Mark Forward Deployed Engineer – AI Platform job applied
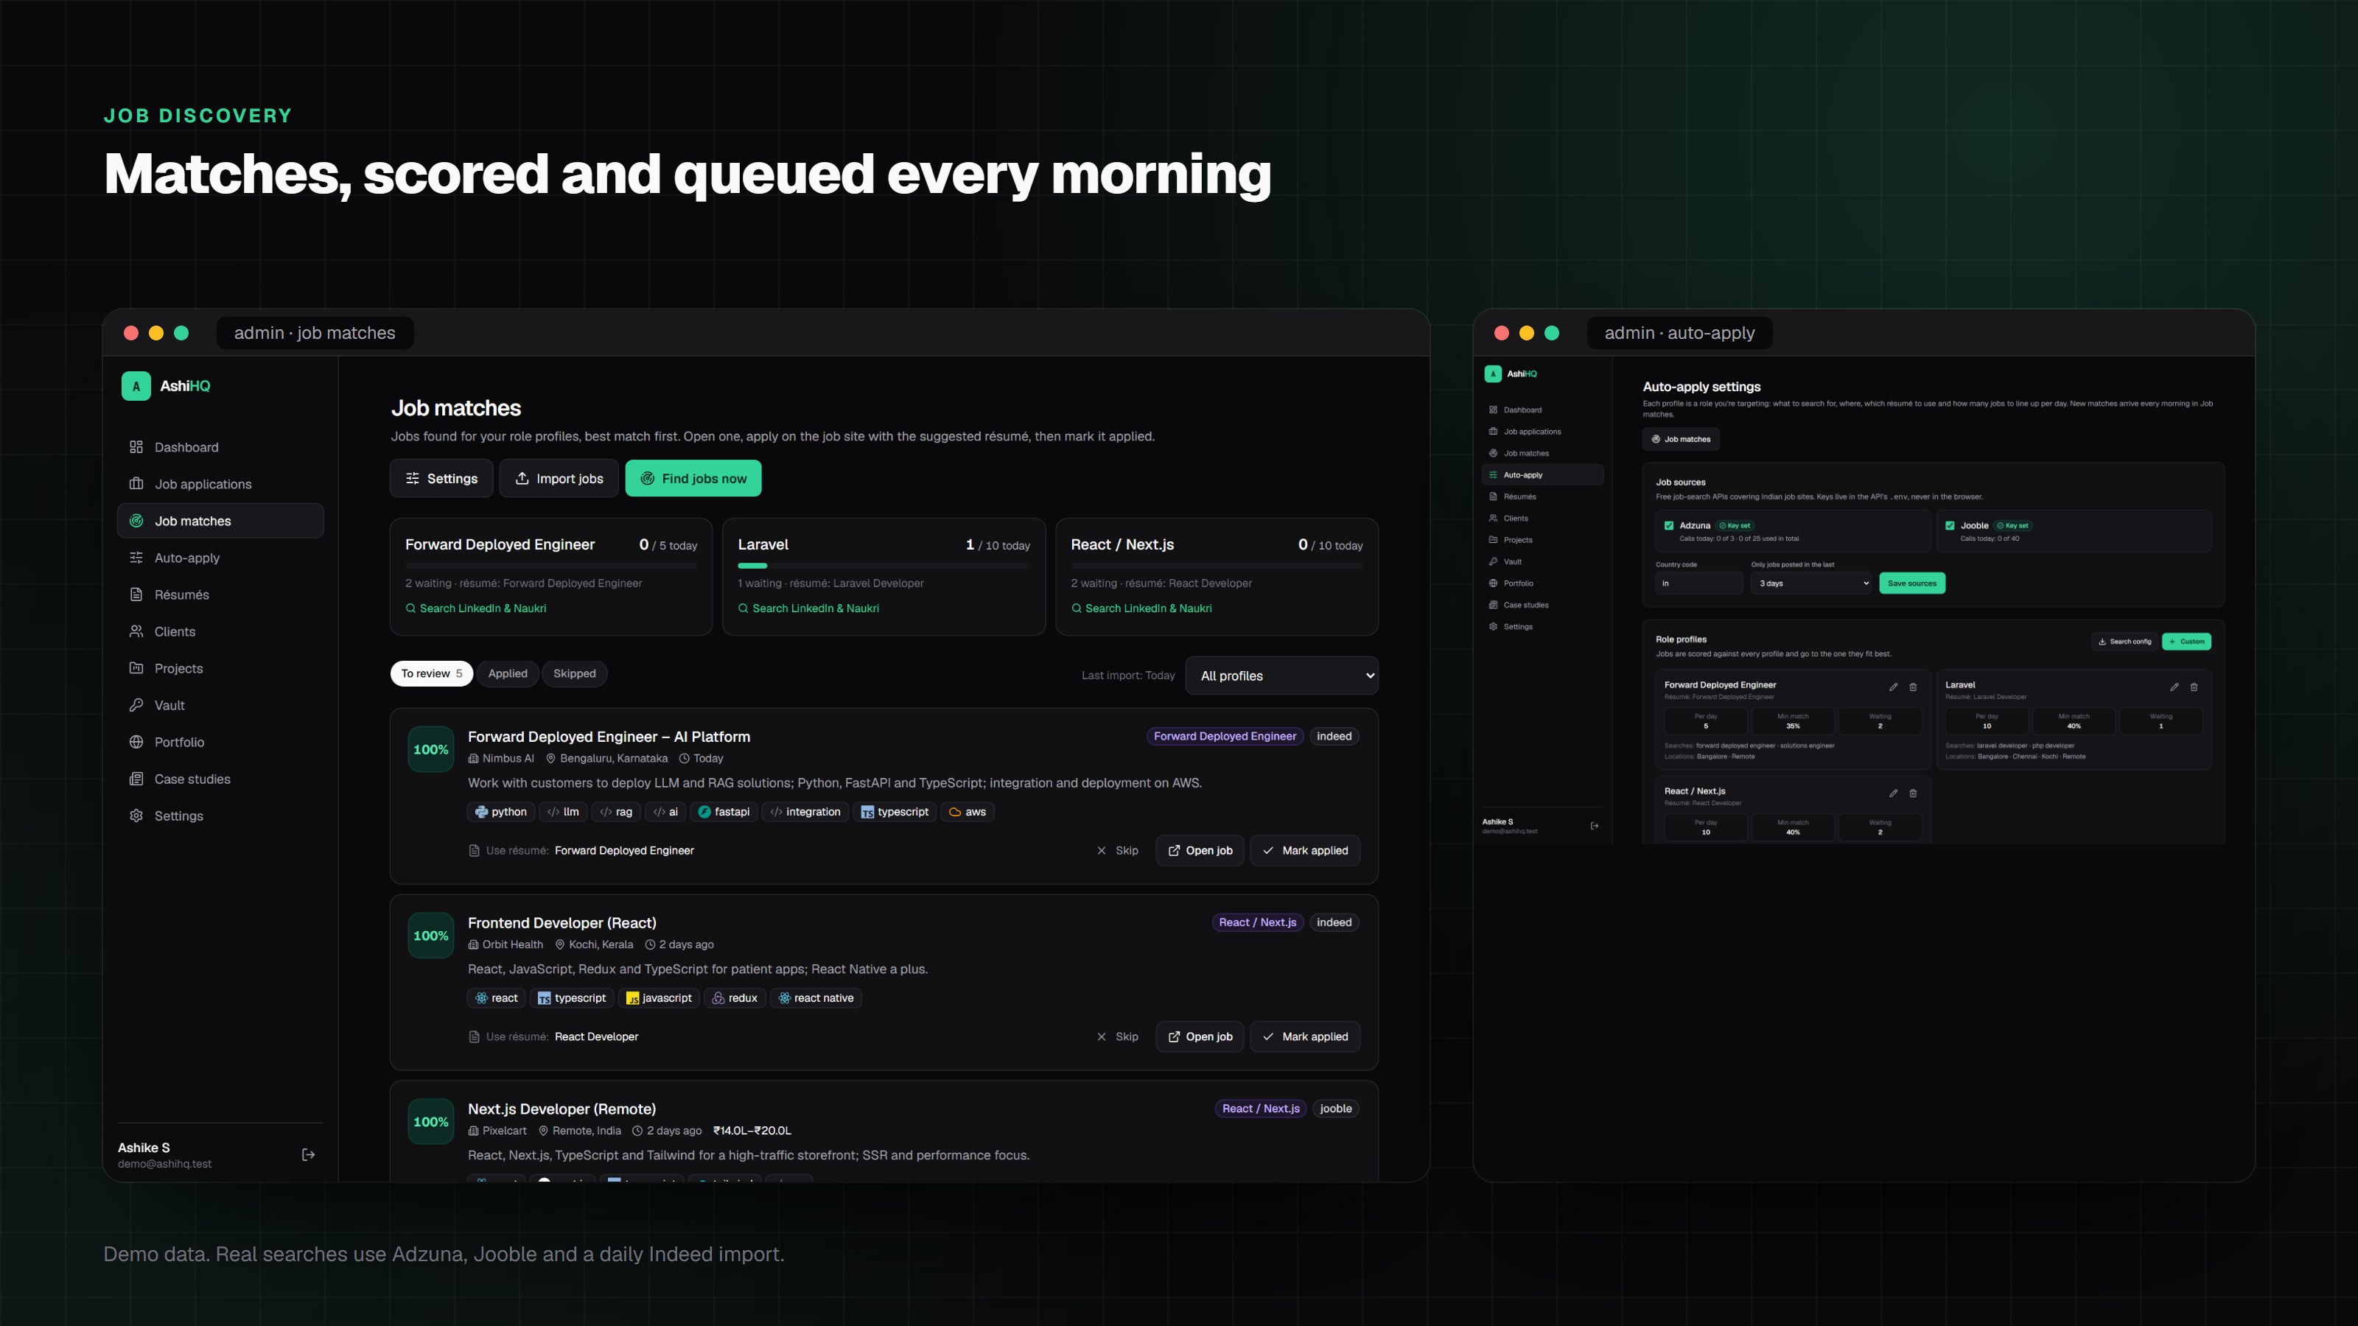This screenshot has height=1326, width=2358. (x=1304, y=850)
